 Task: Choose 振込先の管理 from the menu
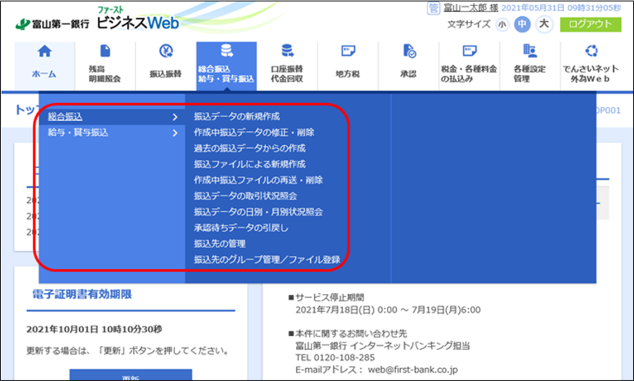(220, 244)
